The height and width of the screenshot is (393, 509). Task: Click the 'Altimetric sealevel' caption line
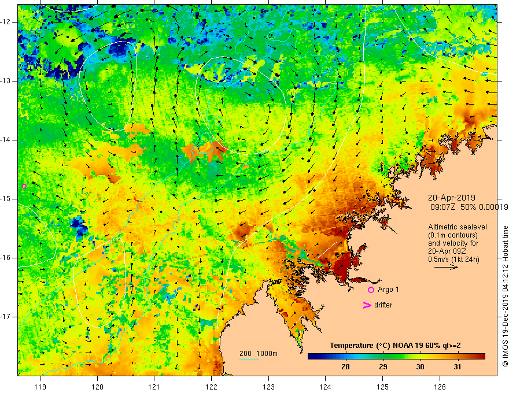pos(458,227)
